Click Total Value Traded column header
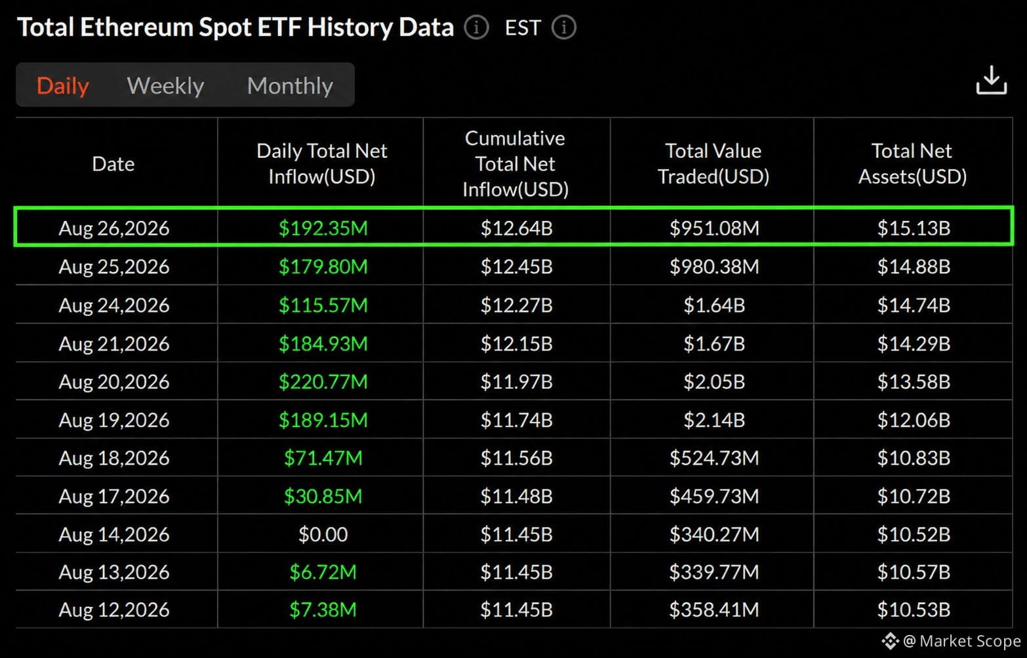 713,163
